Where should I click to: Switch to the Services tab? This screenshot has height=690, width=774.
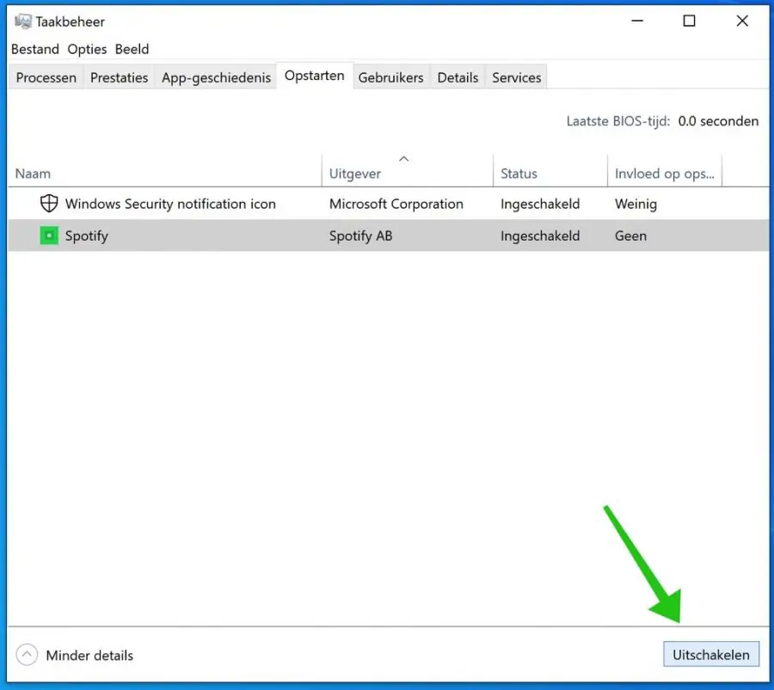pos(516,77)
